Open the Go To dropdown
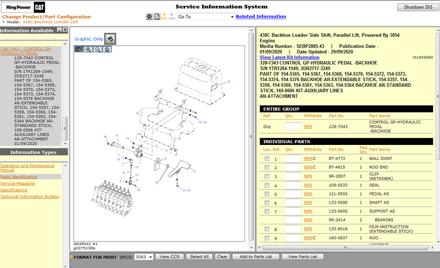Image resolution: width=440 pixels, height=268 pixels. pos(232,17)
